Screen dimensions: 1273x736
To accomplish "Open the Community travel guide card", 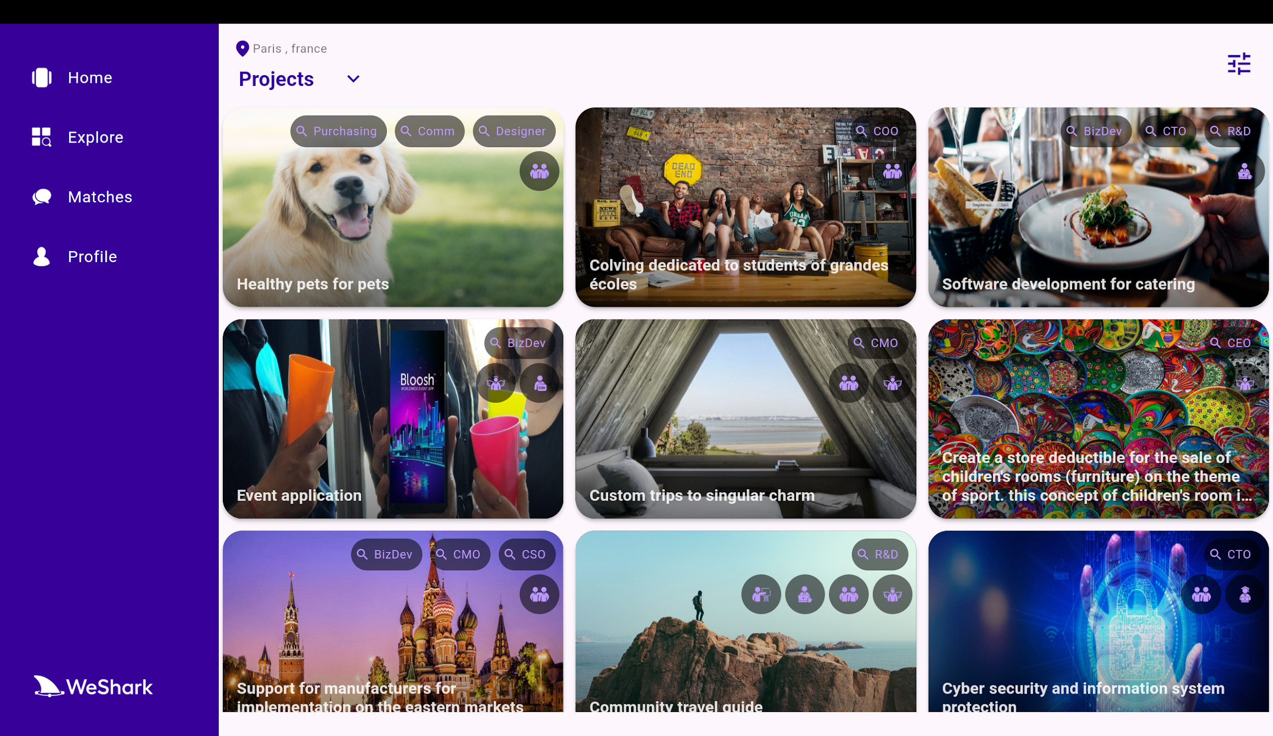I will [746, 622].
